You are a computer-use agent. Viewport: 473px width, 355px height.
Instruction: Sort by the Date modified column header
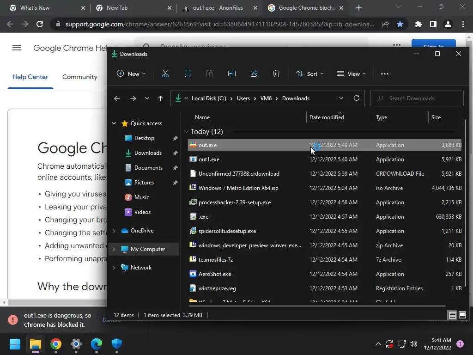(x=327, y=117)
